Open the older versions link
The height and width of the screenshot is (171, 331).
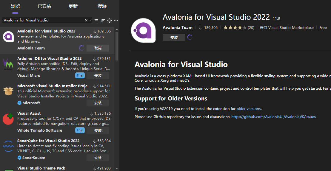click(248, 109)
